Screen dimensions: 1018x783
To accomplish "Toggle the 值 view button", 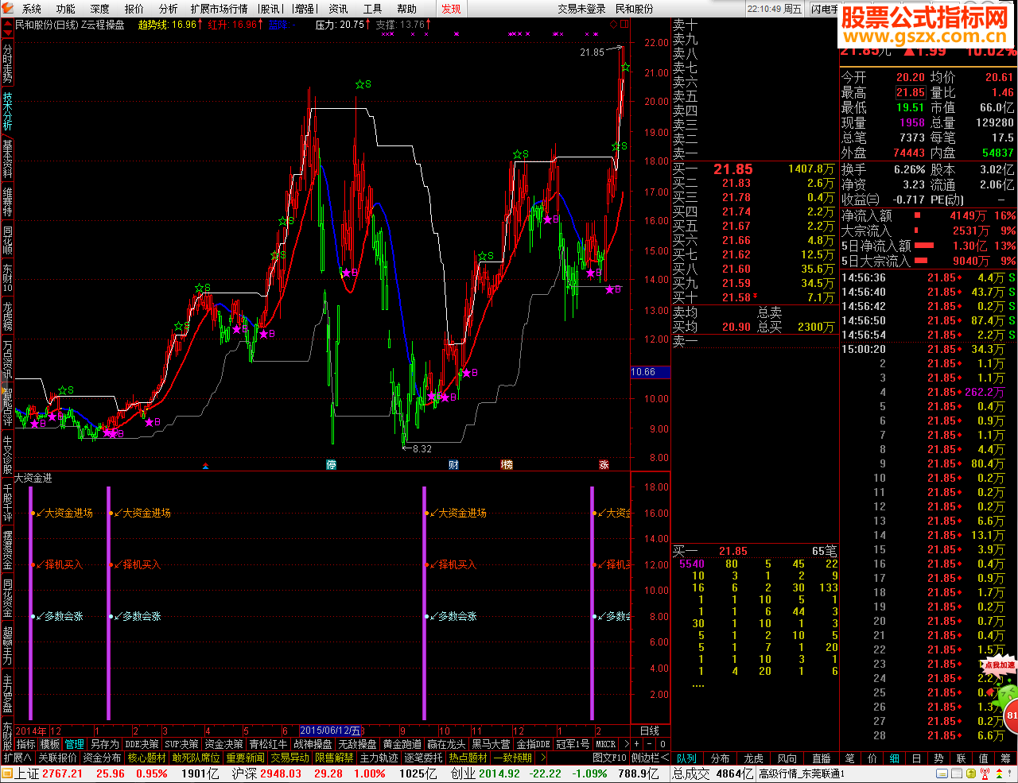I will click(983, 758).
